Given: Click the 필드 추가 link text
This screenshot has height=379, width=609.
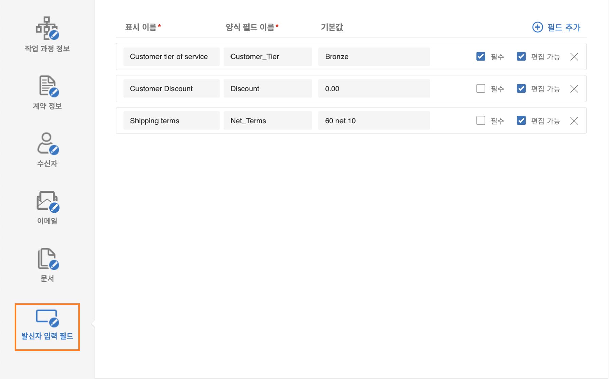Looking at the screenshot, I should (x=564, y=27).
